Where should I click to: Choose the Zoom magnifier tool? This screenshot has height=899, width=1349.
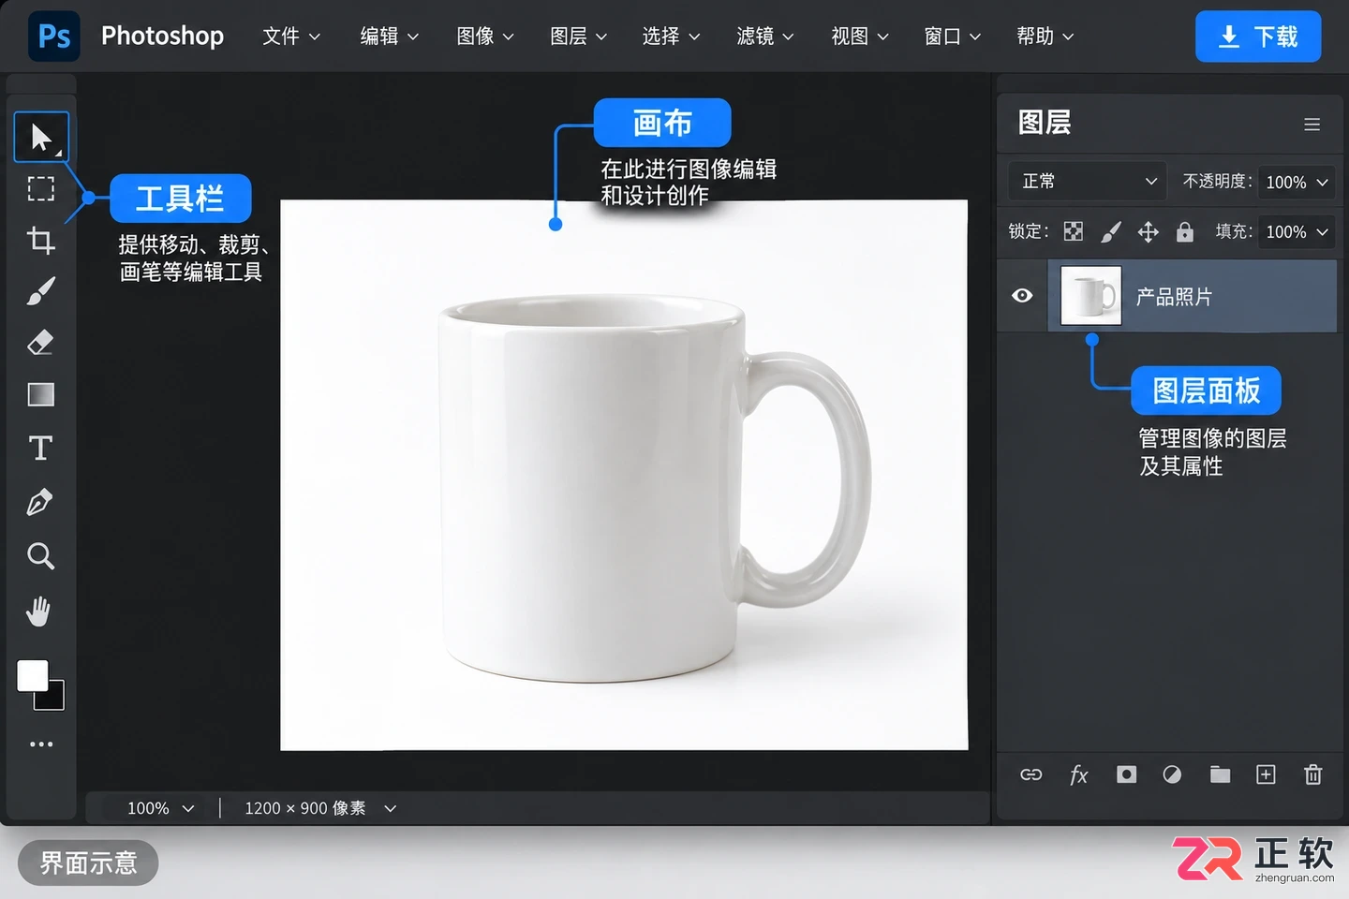(x=41, y=556)
